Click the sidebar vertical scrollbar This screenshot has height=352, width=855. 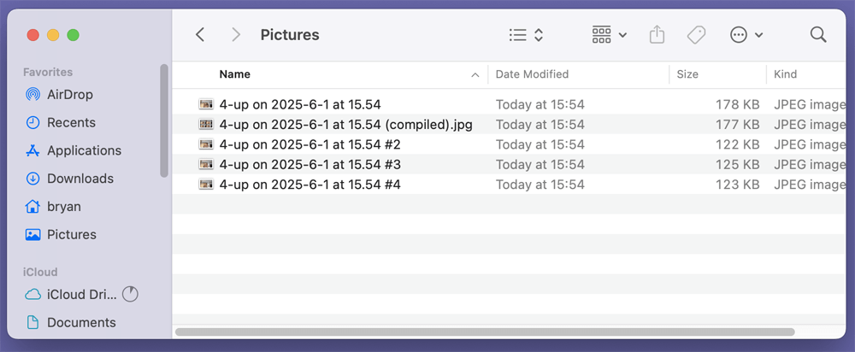point(164,120)
